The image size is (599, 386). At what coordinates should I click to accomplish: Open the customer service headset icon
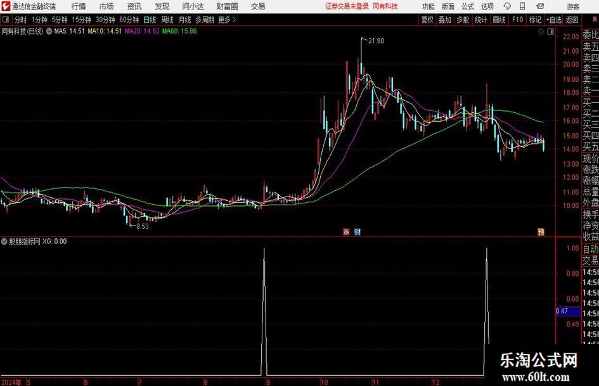(x=507, y=6)
